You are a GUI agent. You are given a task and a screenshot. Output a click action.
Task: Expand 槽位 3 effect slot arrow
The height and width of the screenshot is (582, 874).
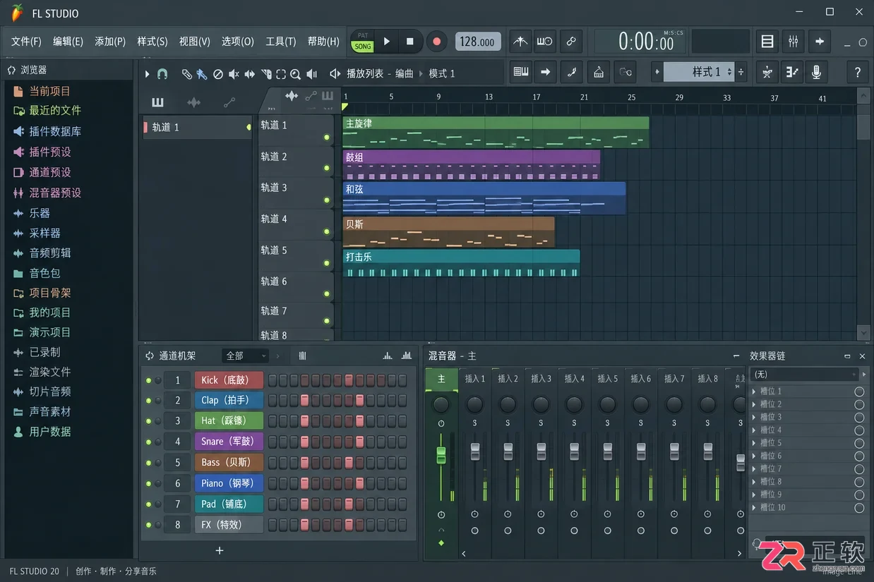click(754, 417)
